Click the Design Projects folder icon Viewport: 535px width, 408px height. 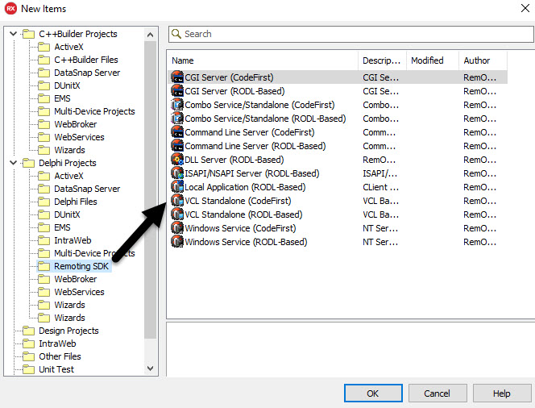click(28, 331)
